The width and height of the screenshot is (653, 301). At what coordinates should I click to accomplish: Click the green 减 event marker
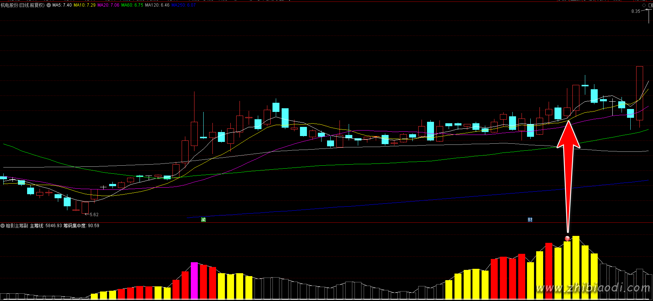(203, 219)
